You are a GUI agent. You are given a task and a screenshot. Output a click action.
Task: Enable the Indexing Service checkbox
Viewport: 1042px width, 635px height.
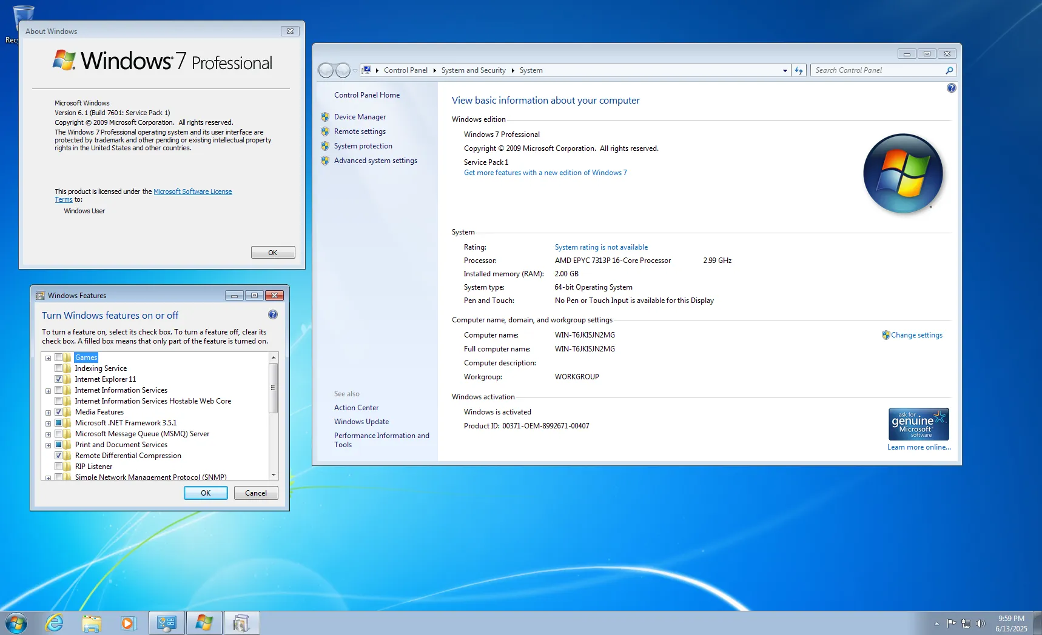pyautogui.click(x=58, y=368)
